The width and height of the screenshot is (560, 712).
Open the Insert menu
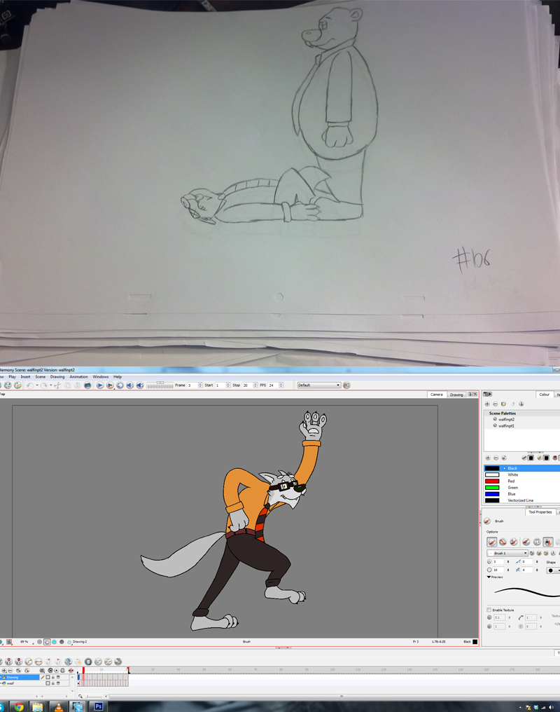(25, 377)
